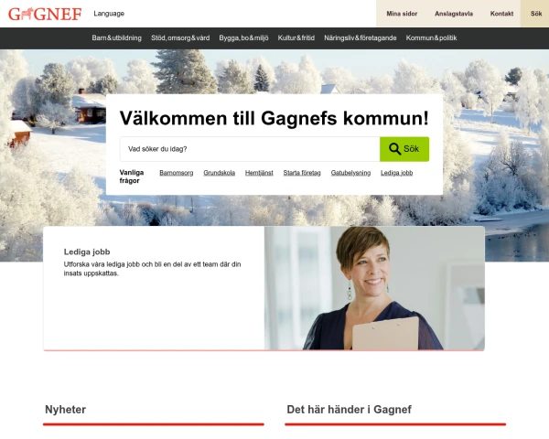549x439 pixels.
Task: Go to Kontakt page
Action: pyautogui.click(x=501, y=14)
